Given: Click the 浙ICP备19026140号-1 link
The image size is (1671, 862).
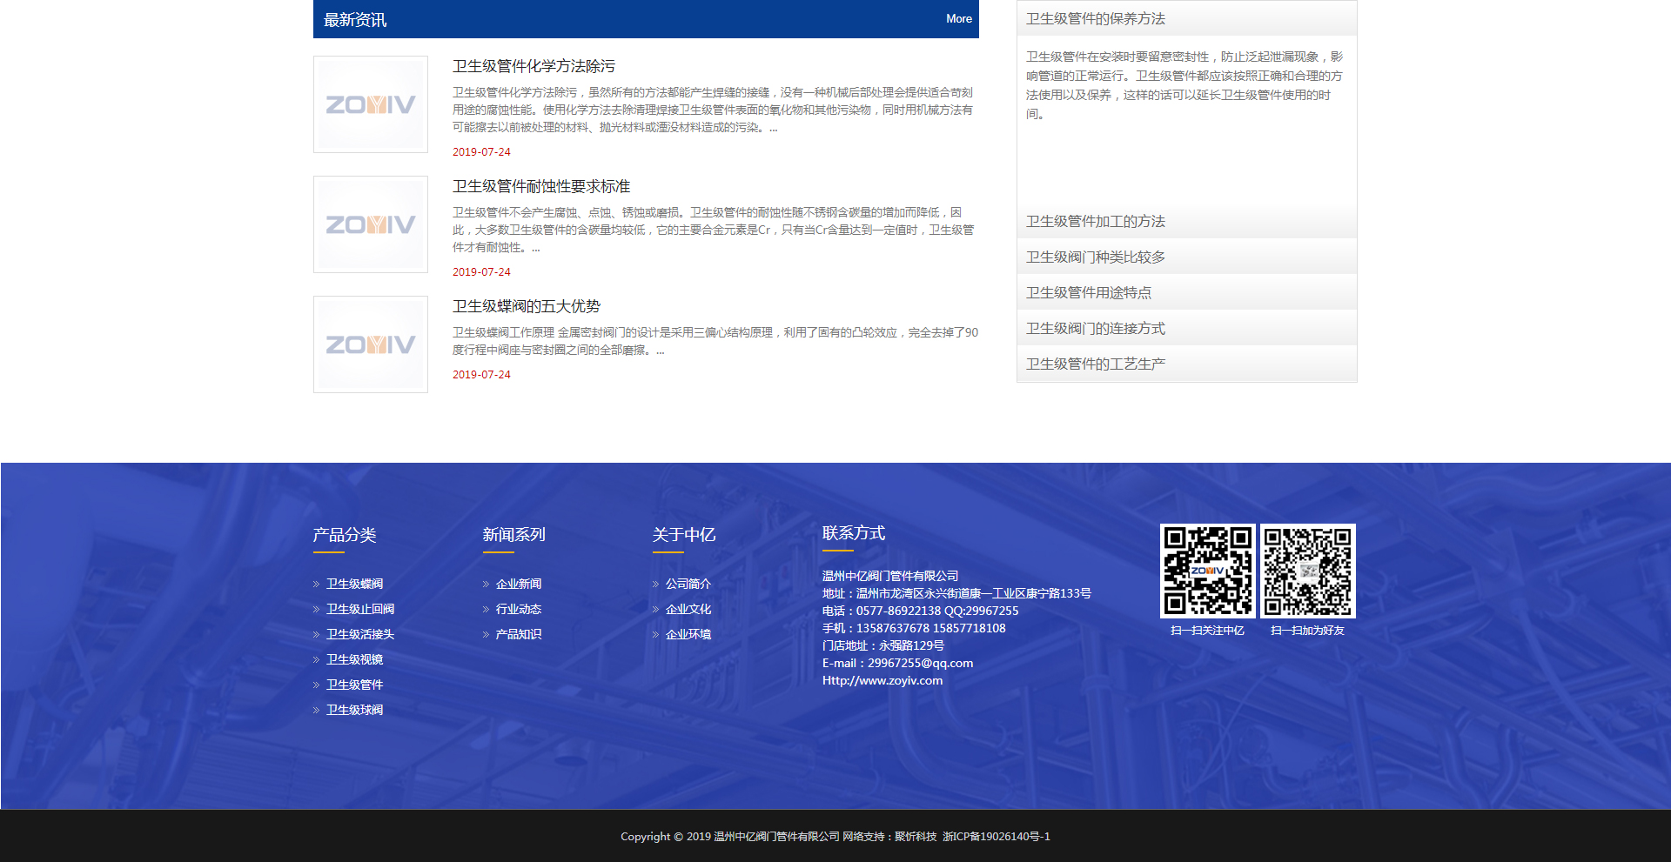Looking at the screenshot, I should (x=996, y=837).
